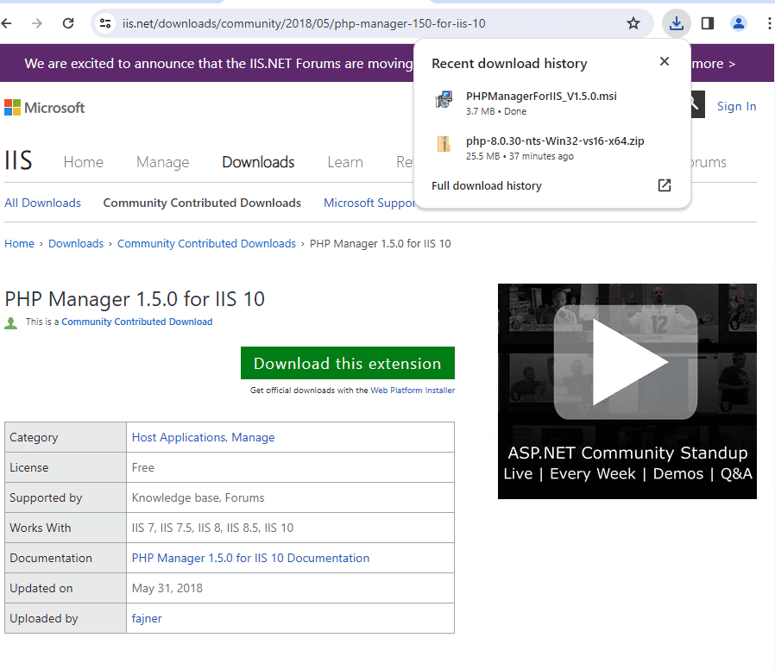This screenshot has width=775, height=669.
Task: Close the Recent download history popup
Action: tap(664, 61)
